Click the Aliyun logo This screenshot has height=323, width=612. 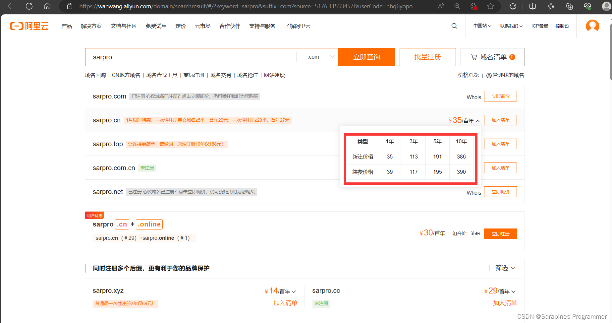29,26
